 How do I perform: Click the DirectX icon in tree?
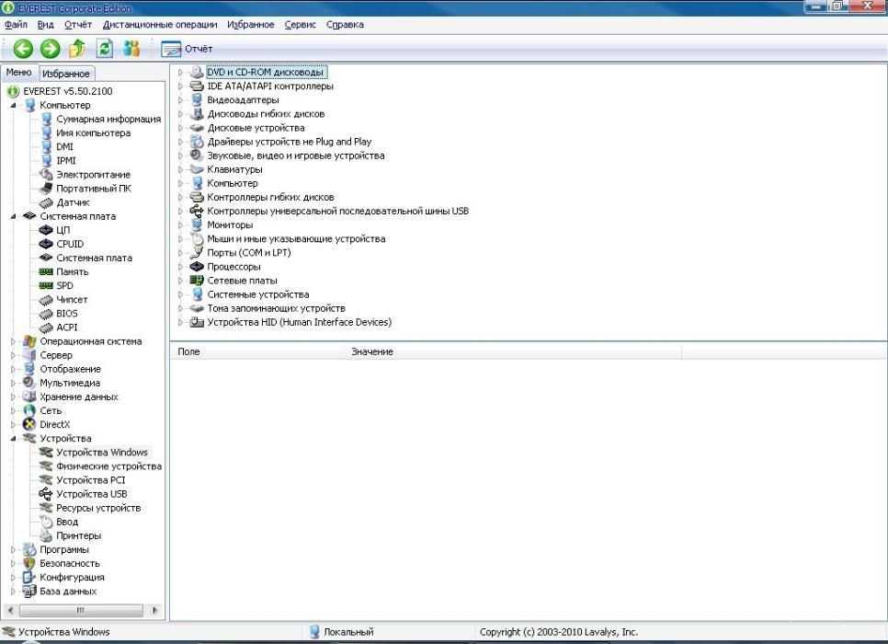(x=29, y=425)
